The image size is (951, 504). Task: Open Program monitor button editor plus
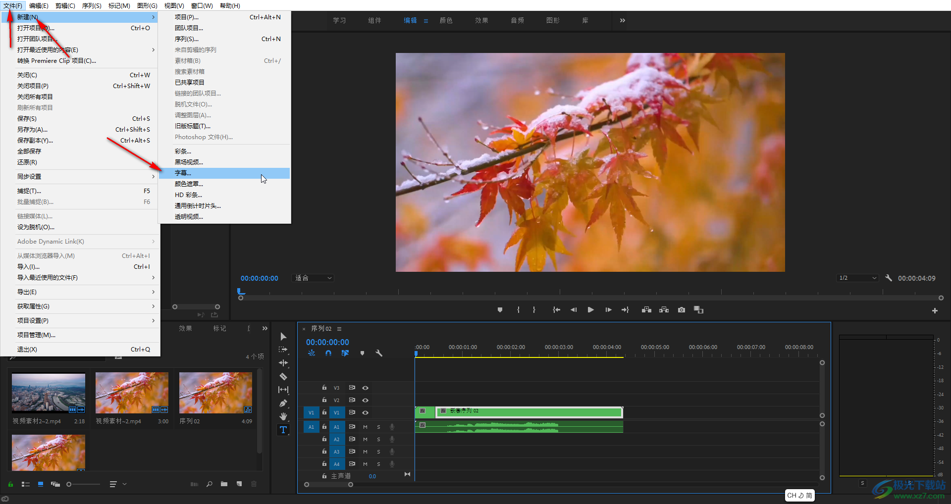(935, 311)
